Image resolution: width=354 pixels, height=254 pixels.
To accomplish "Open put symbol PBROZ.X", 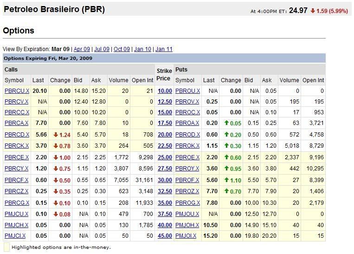I will (x=187, y=191).
